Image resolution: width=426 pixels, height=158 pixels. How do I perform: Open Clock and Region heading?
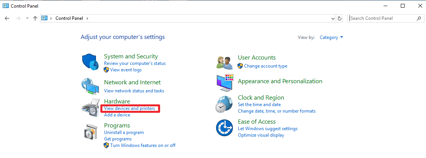click(x=261, y=98)
